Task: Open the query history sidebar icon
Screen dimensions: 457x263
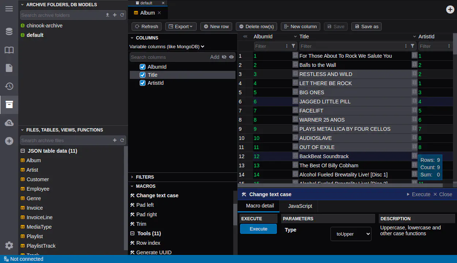Action: pos(9,87)
